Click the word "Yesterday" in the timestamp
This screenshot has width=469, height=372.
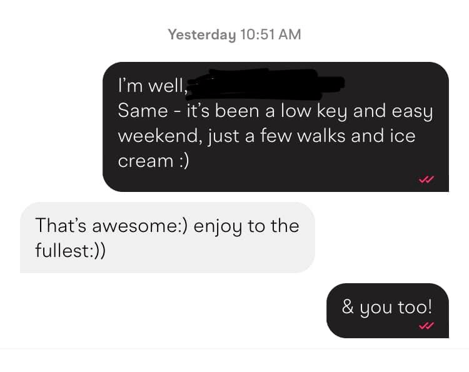coord(202,34)
